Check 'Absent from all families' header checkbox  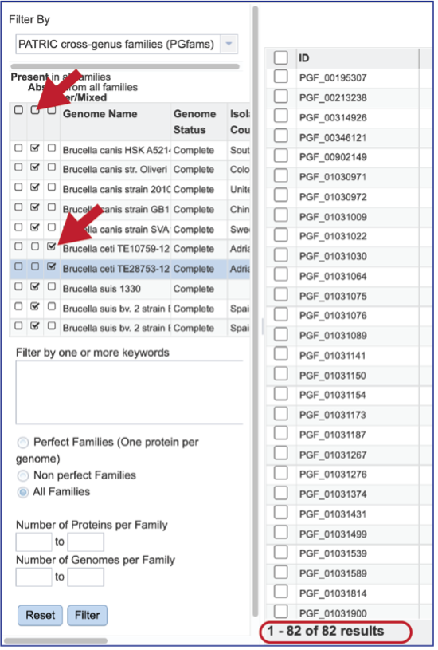[x=35, y=110]
